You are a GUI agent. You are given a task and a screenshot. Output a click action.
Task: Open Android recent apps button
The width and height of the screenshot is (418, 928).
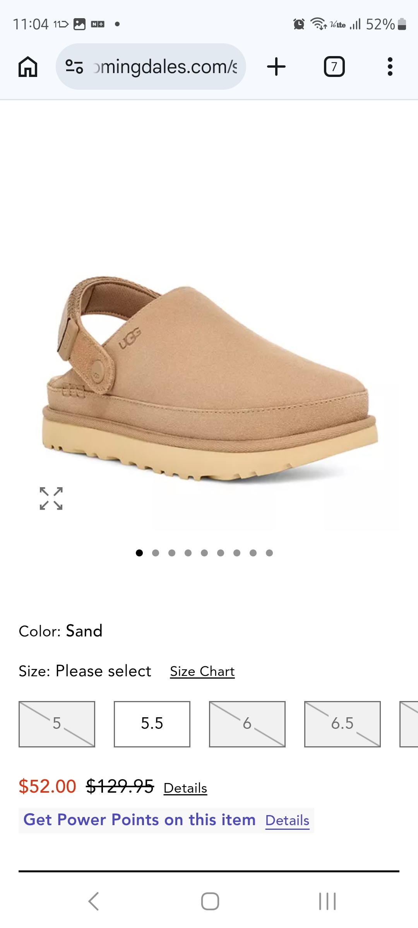click(327, 901)
